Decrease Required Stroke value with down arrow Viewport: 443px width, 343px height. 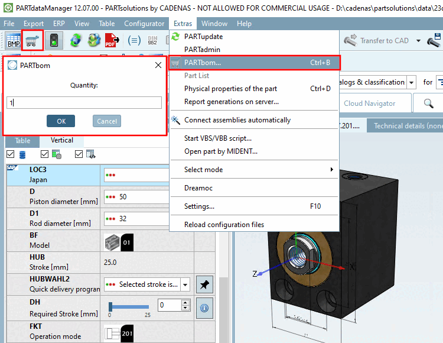[185, 308]
